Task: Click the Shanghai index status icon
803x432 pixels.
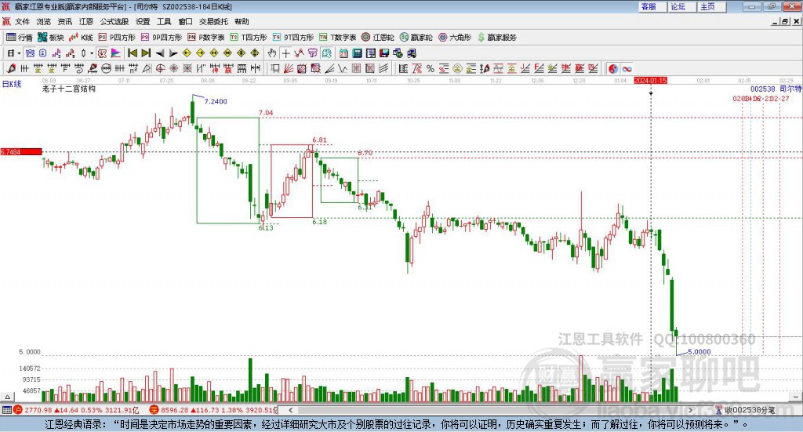Action: click(17, 410)
